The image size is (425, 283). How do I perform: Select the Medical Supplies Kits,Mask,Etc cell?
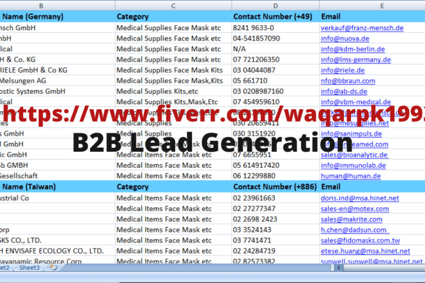[x=173, y=102]
